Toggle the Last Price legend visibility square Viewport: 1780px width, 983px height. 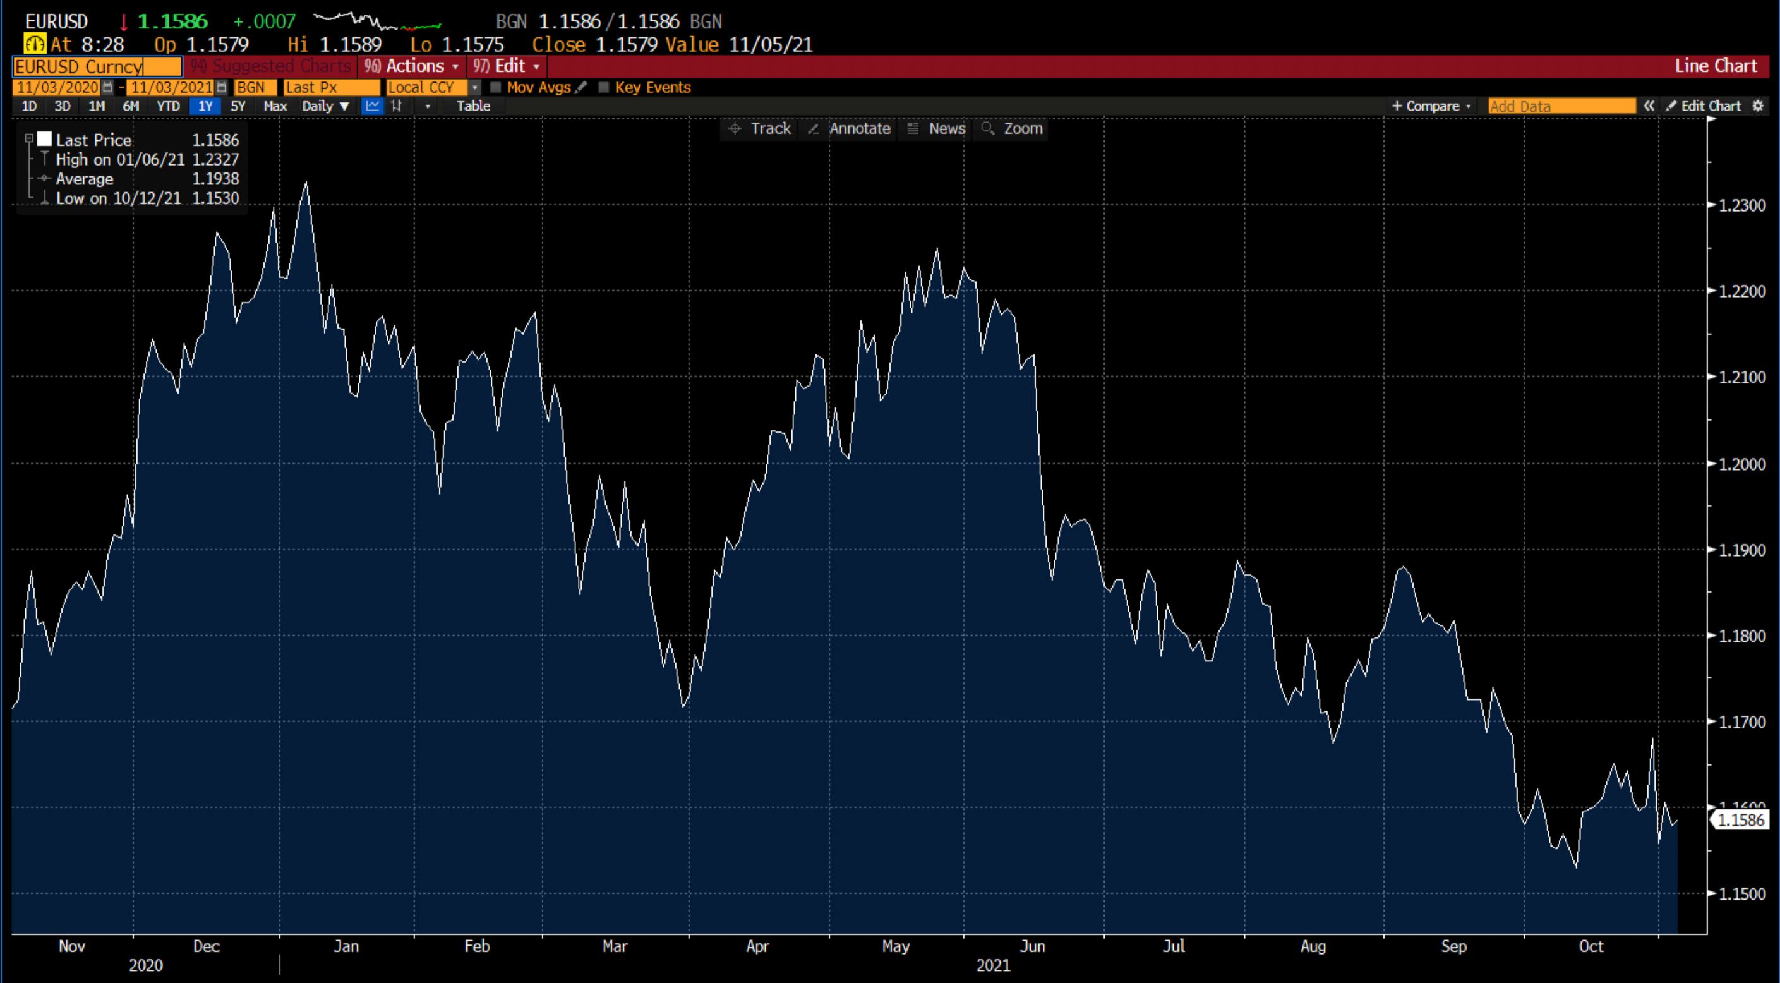[45, 138]
